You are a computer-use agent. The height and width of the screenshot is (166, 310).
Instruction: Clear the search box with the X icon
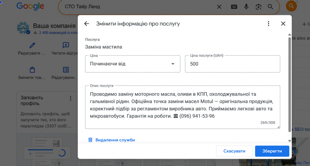coord(219,7)
